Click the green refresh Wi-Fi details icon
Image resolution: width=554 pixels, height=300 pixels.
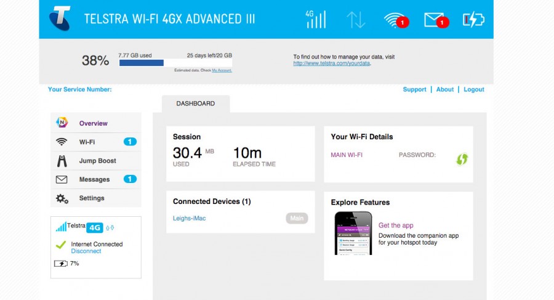pos(462,159)
